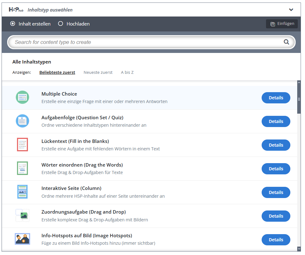
Task: Click the search magnifier icon
Action: [286, 42]
